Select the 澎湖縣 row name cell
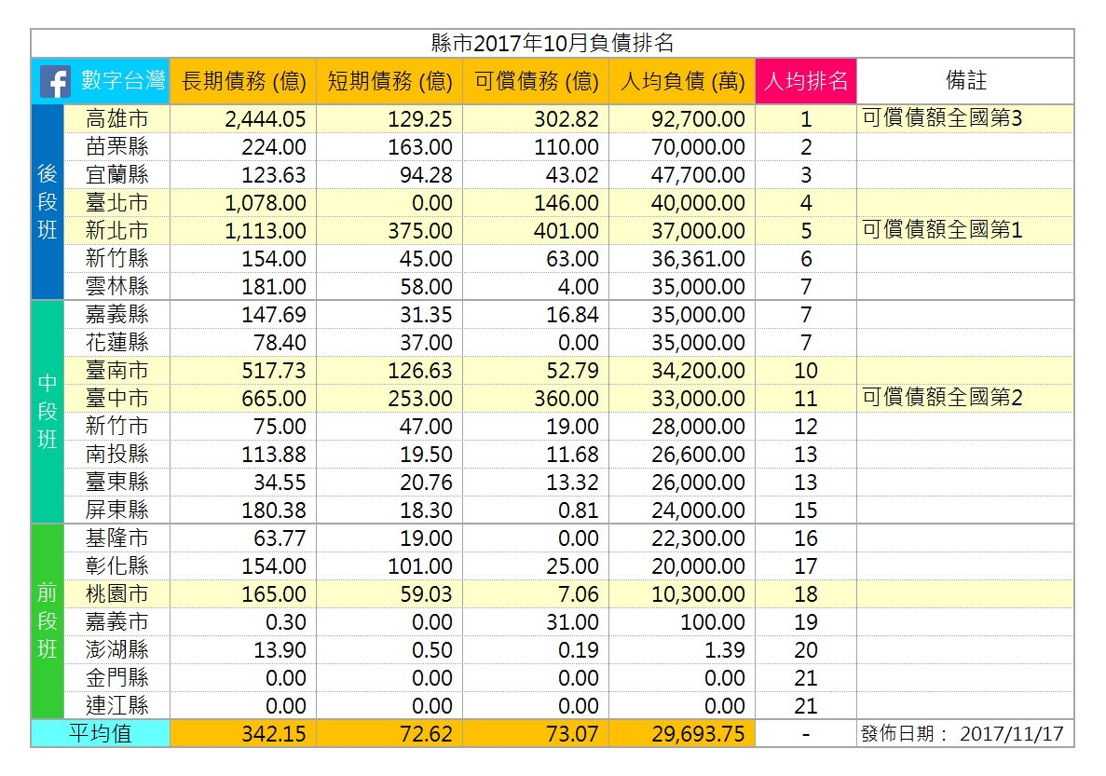 click(117, 649)
